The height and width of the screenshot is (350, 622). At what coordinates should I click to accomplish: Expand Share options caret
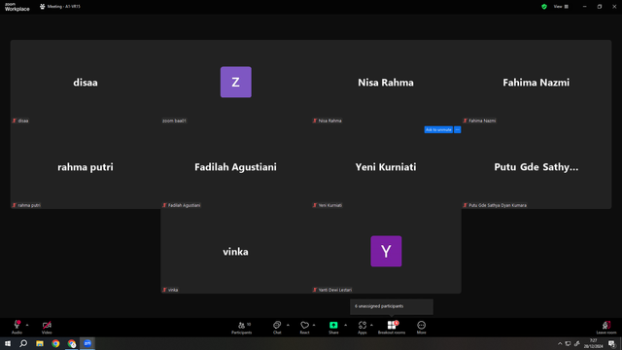click(346, 326)
